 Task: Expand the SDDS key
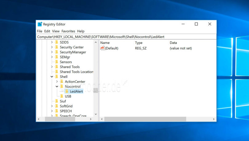(52, 42)
